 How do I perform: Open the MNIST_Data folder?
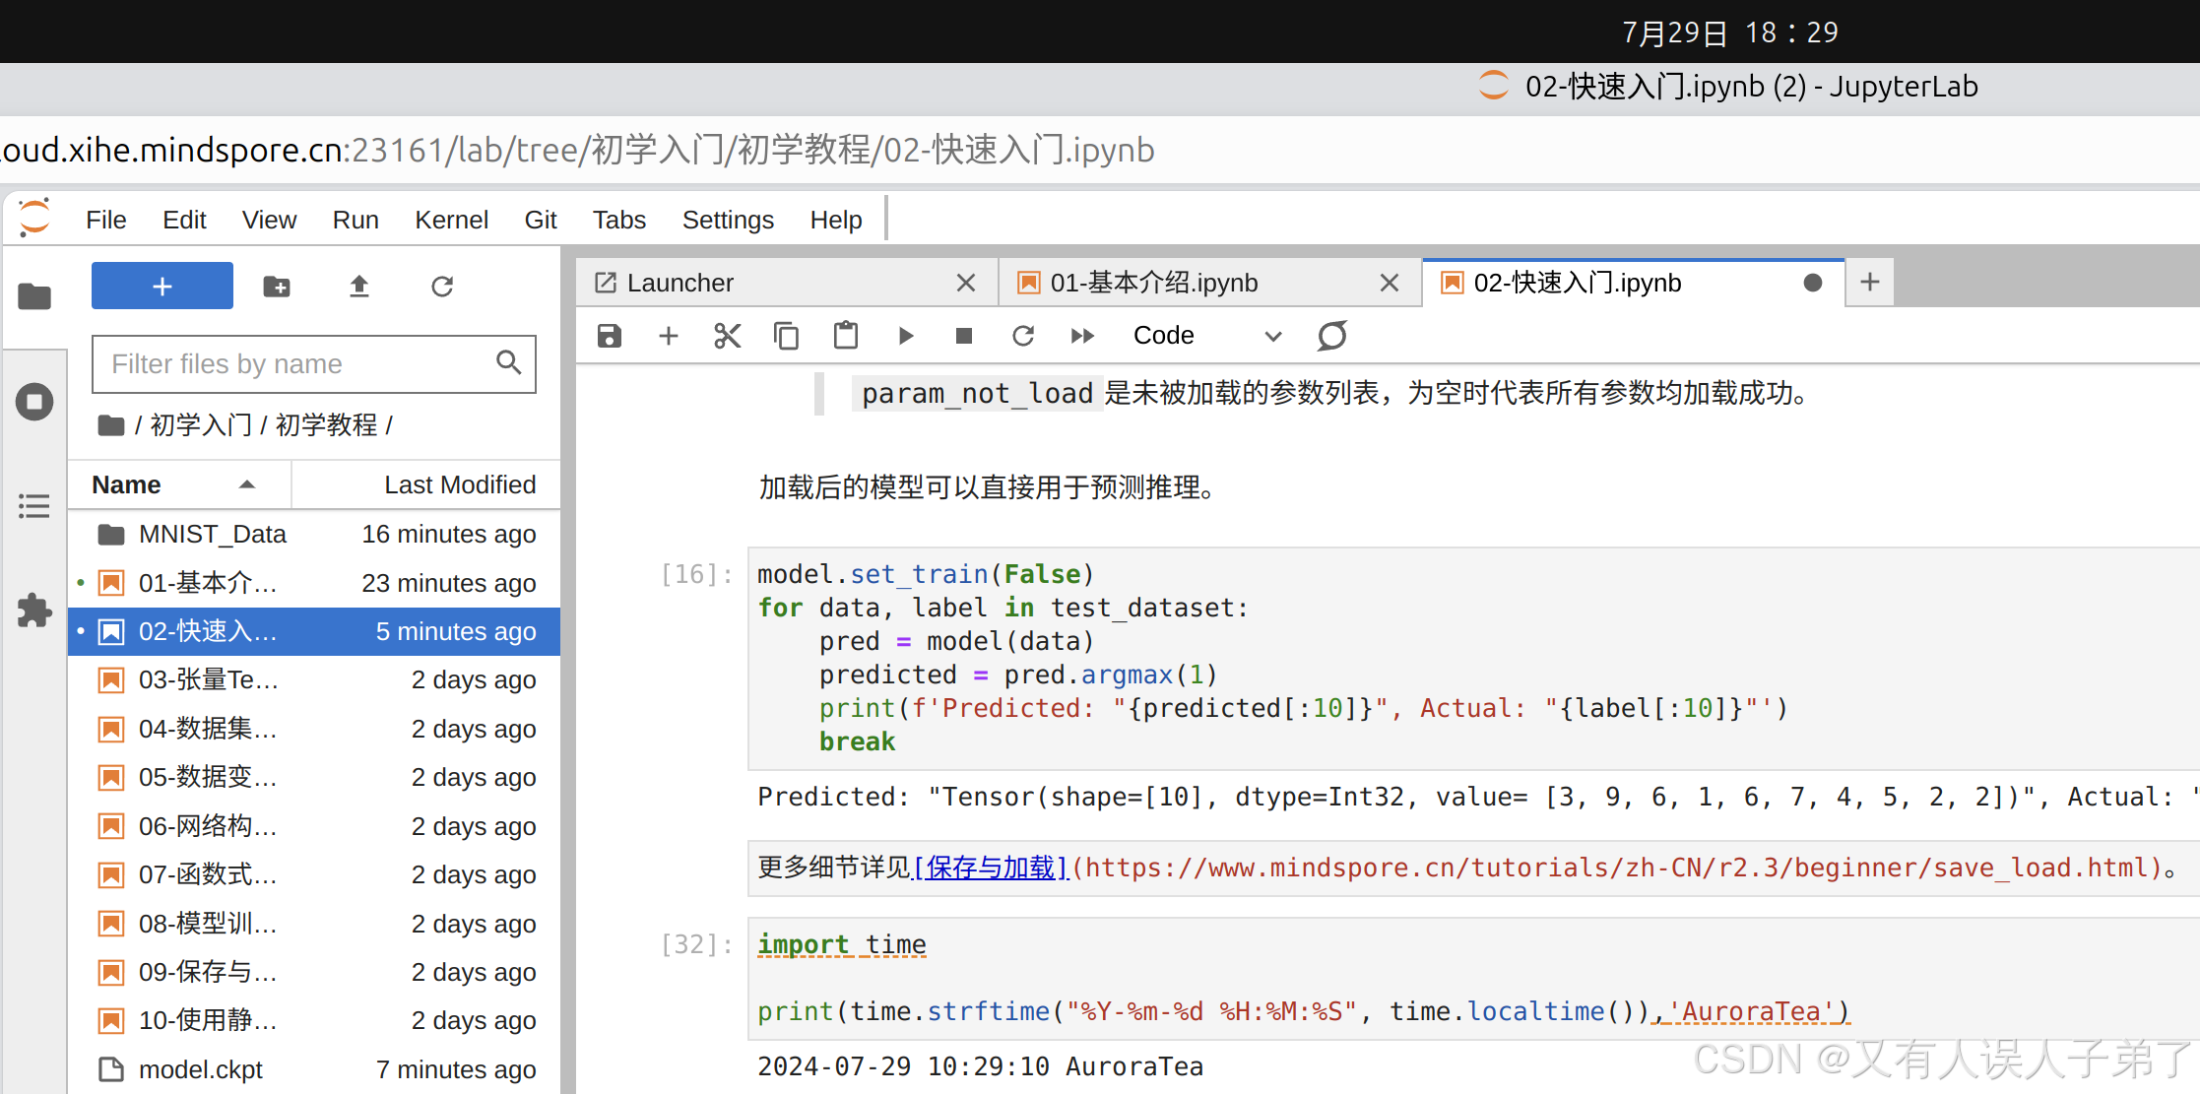pyautogui.click(x=212, y=534)
